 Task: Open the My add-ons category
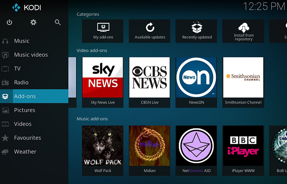click(102, 31)
